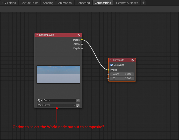Collapse the Composite node

point(111,60)
